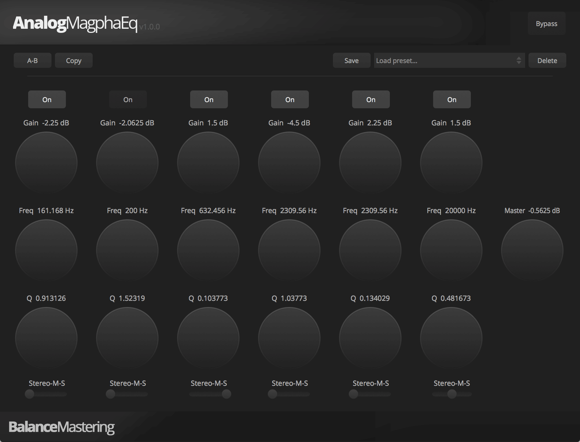Click Stereo-M-S slider under Q 1.03773
This screenshot has width=580, height=442.
(289, 394)
